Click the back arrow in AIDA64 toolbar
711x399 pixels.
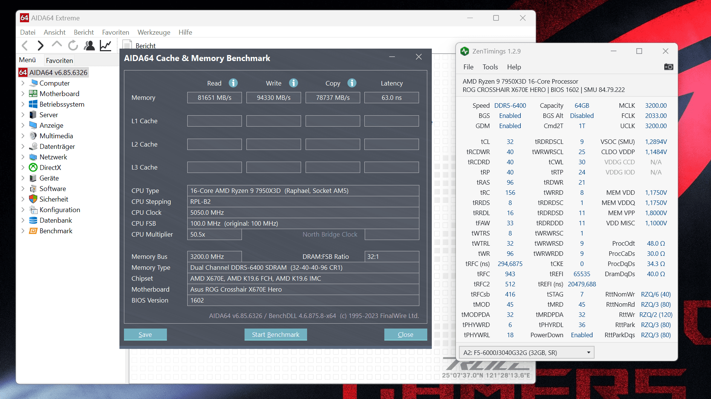click(x=25, y=46)
